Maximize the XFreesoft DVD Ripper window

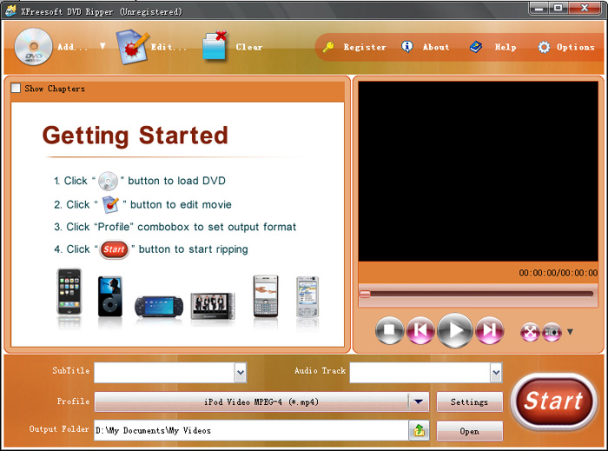pos(558,7)
